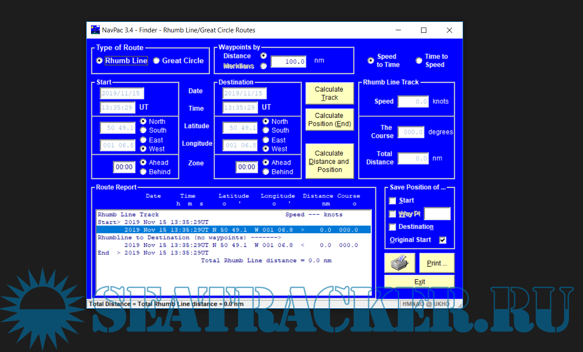This screenshot has width=583, height=352.
Task: Tick the Destination save position checkbox
Action: pyautogui.click(x=392, y=227)
